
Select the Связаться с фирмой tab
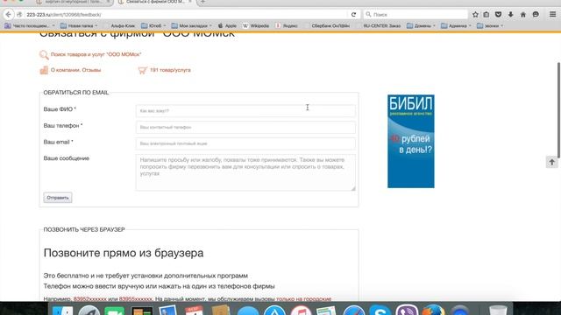[155, 2]
